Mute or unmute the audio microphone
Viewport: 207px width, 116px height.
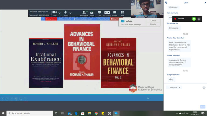click(65, 13)
